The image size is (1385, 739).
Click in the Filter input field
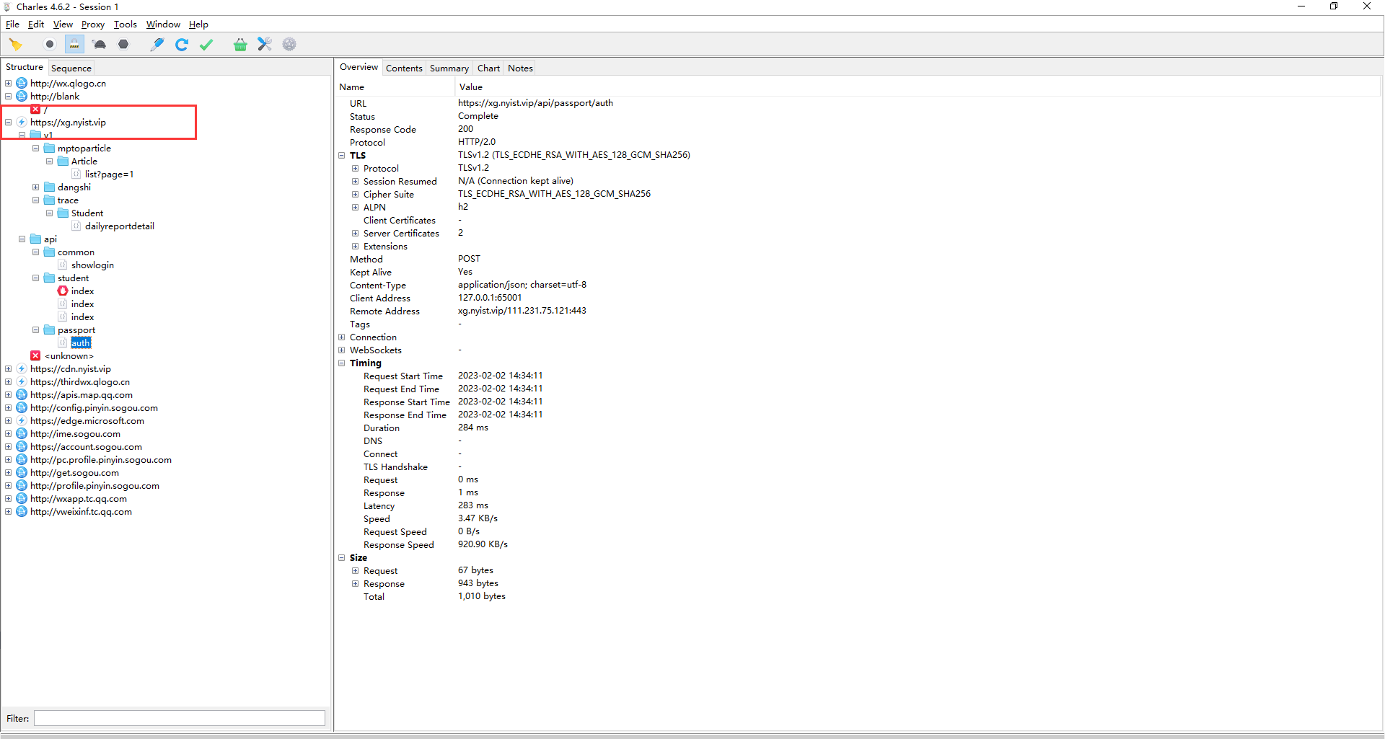[x=180, y=719]
